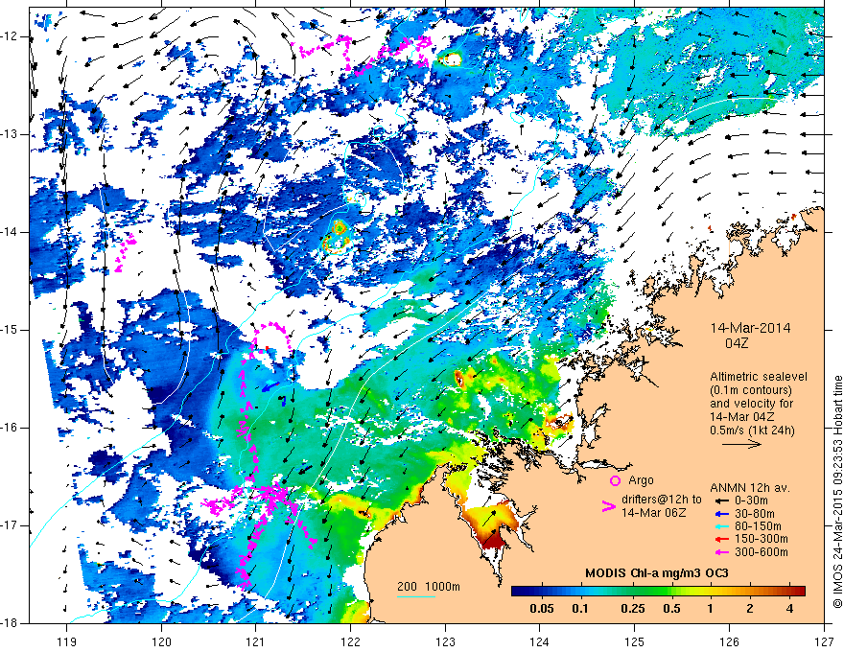The height and width of the screenshot is (652, 844).
Task: Click the longitude axis label 119
Action: click(x=67, y=641)
